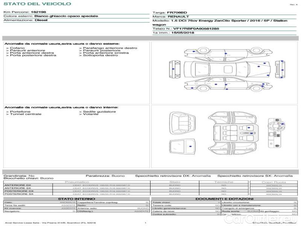Select the "Paraurti posteriore" entry
The height and width of the screenshot is (226, 301).
pyautogui.click(x=102, y=50)
